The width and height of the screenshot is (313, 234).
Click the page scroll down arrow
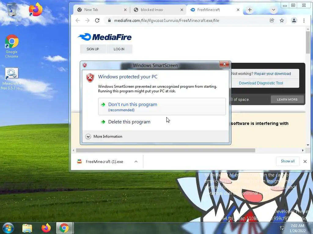tap(308, 145)
